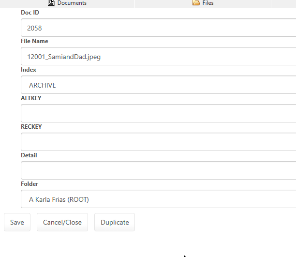Click the RECKEY field label
This screenshot has width=296, height=257.
coord(31,127)
